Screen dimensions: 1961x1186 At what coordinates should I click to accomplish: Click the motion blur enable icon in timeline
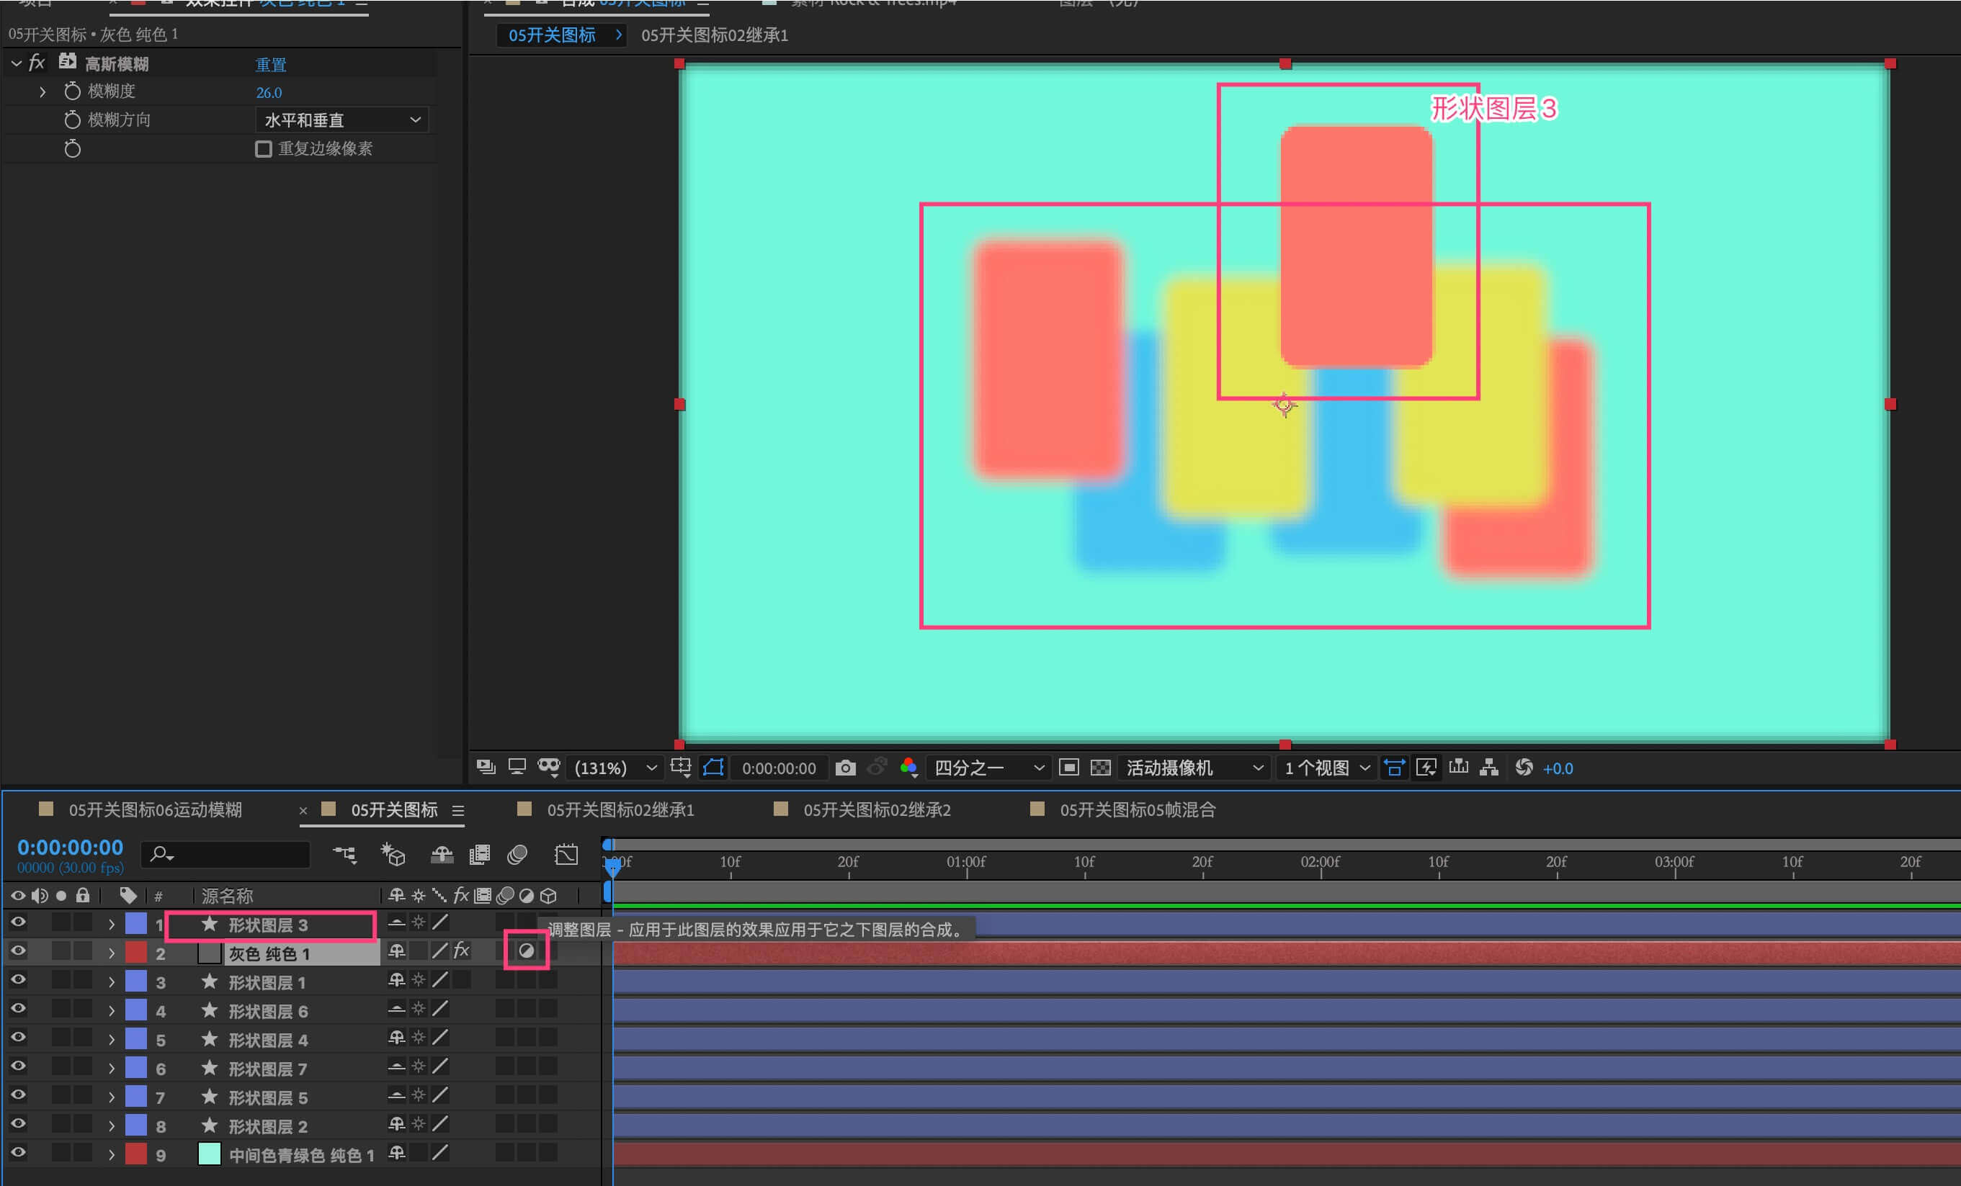click(517, 855)
